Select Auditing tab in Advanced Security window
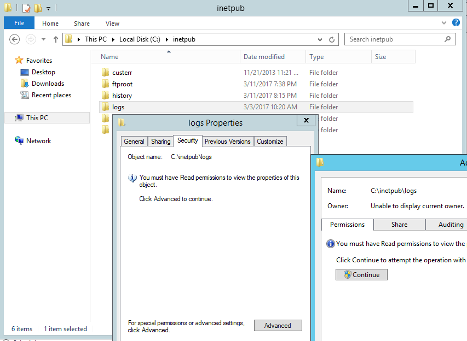 tap(446, 225)
